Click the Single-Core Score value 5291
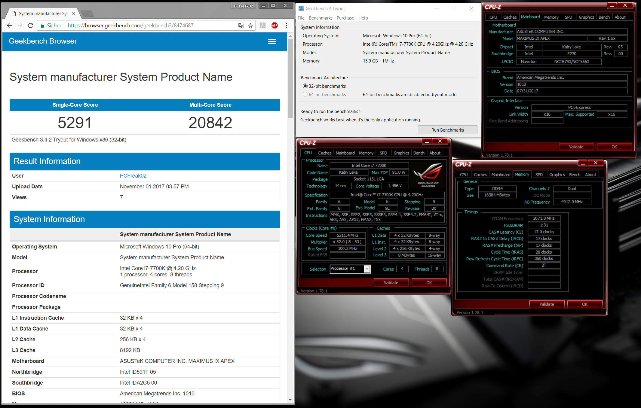 [x=75, y=123]
